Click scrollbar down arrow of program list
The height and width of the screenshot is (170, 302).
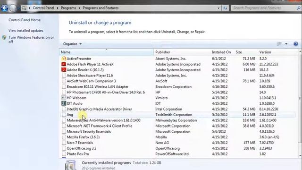point(300,156)
